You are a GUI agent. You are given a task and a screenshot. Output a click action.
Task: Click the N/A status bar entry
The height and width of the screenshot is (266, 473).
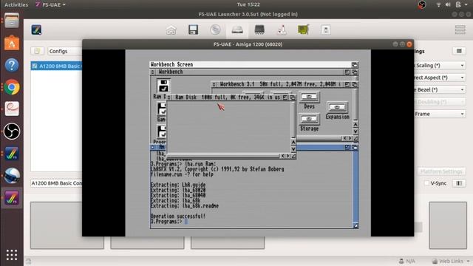[x=407, y=261]
